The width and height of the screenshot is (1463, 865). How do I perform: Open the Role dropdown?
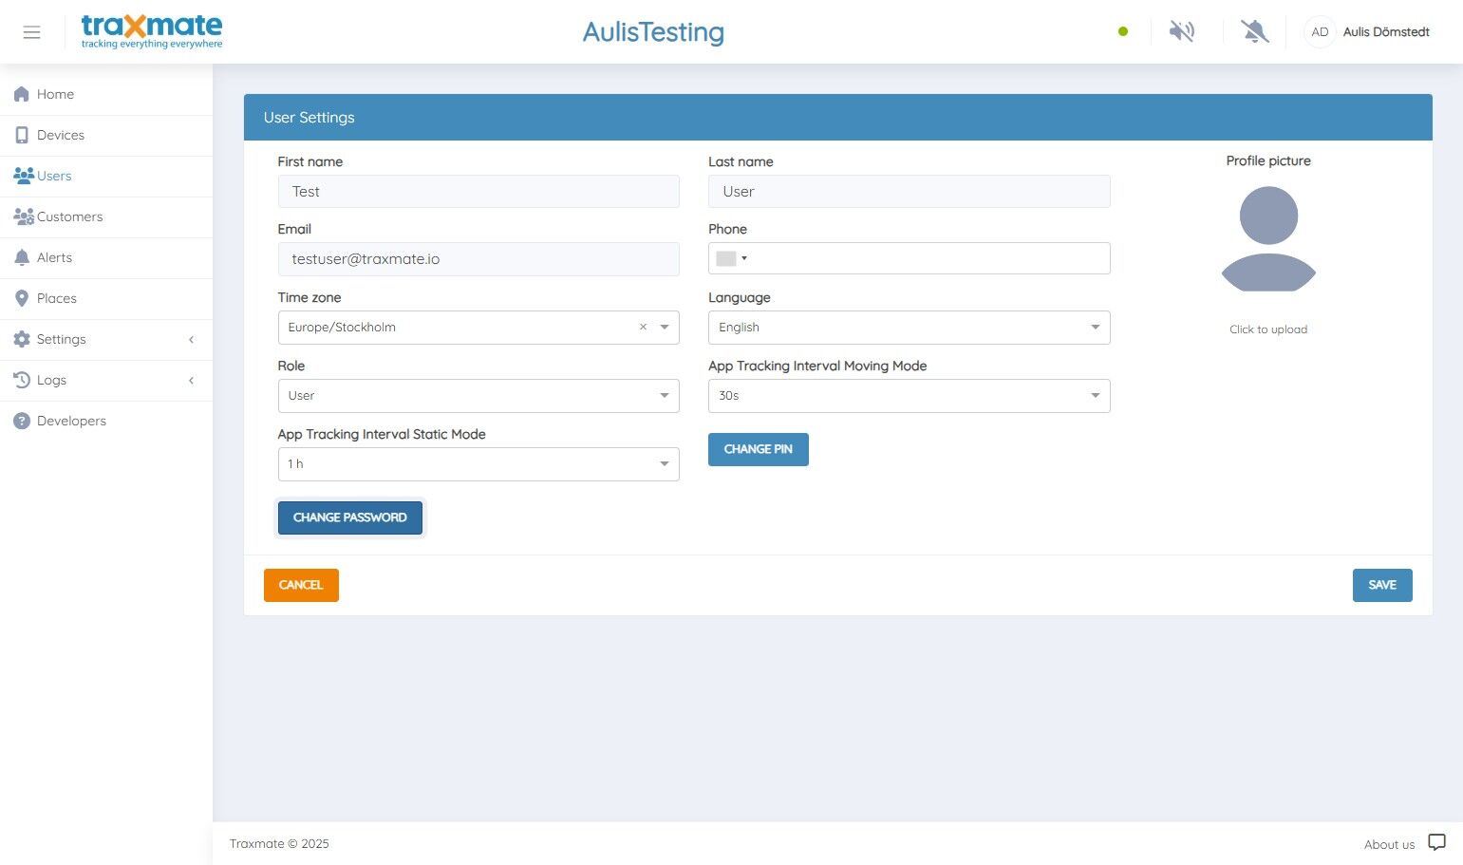pyautogui.click(x=478, y=396)
